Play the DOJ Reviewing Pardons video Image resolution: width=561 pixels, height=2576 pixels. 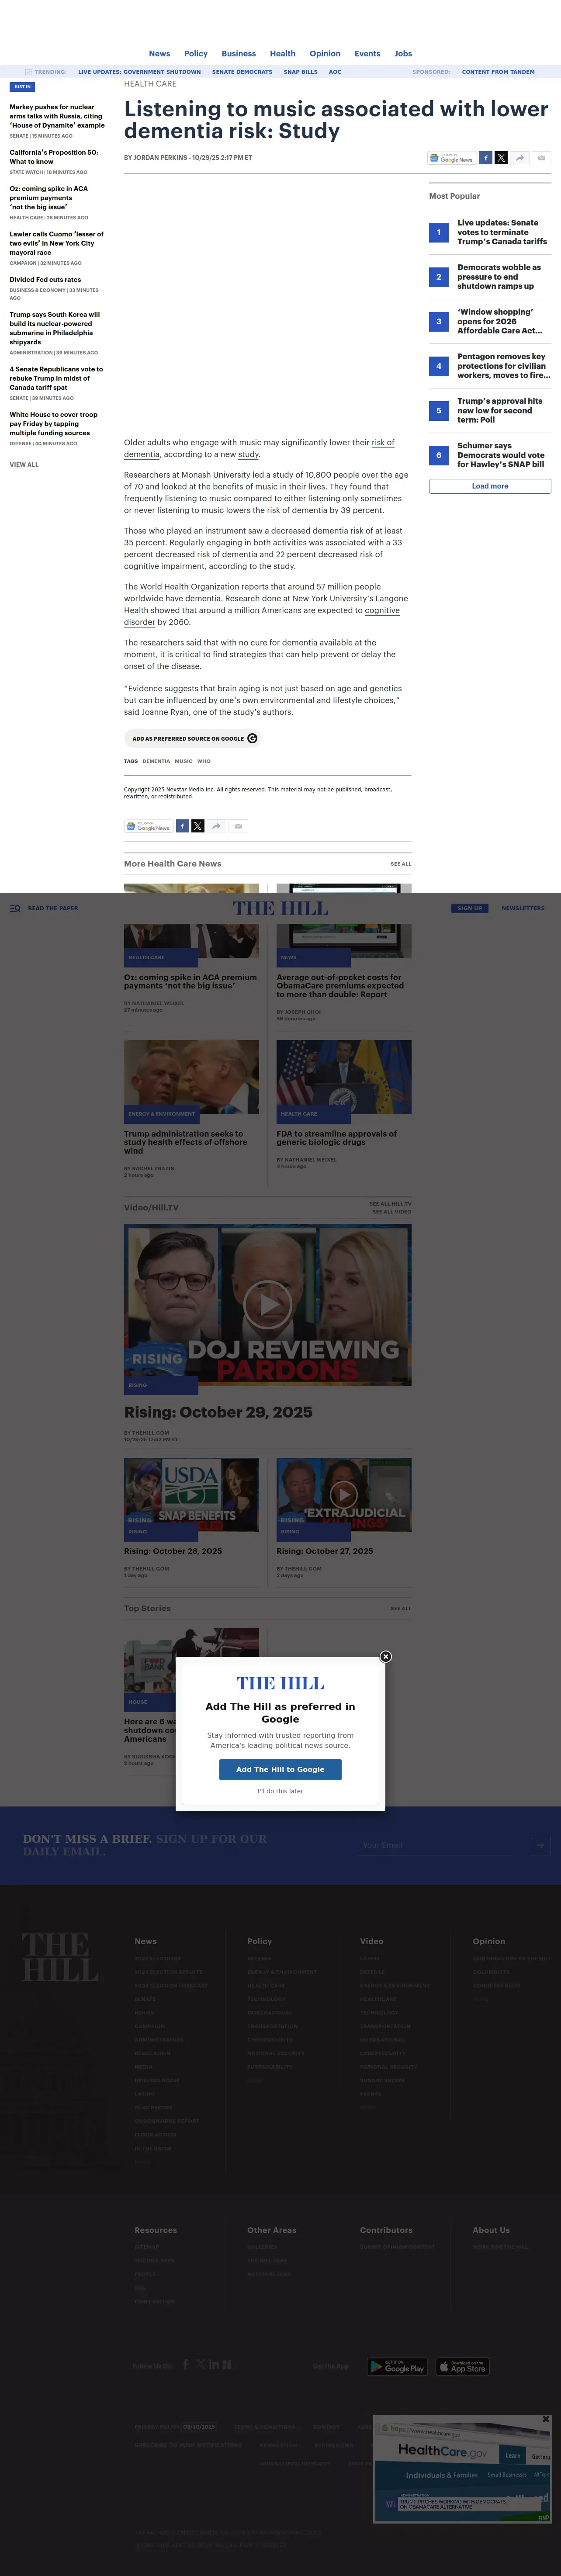[x=268, y=1304]
